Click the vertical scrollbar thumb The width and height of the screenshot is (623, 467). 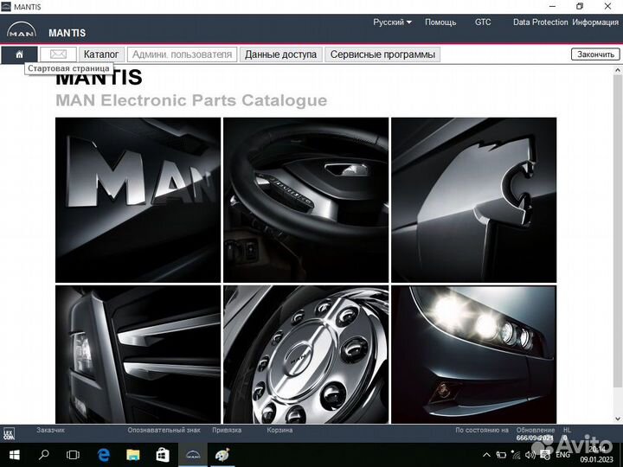618,232
